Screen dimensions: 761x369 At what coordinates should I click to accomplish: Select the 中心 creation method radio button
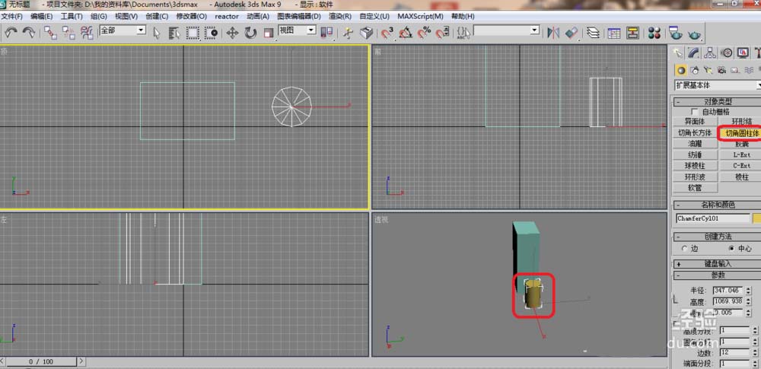click(x=732, y=248)
